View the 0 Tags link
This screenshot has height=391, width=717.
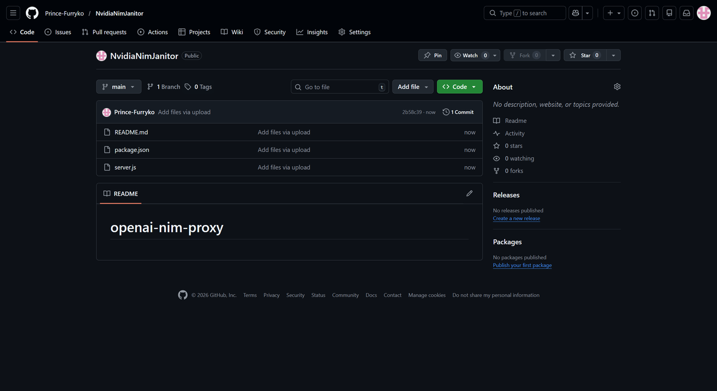click(198, 87)
